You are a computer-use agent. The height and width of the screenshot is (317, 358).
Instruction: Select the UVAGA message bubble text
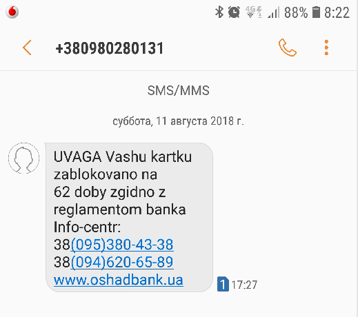coord(129,217)
